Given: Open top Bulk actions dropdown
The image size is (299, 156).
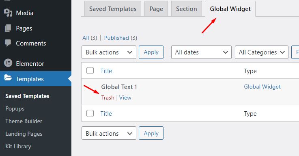Looking at the screenshot, I should [x=109, y=52].
